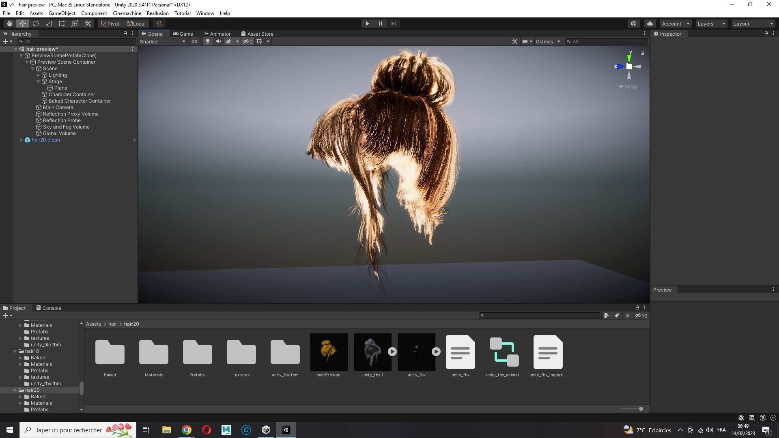Toggle scene lighting bulb
The width and height of the screenshot is (779, 438).
(x=208, y=41)
